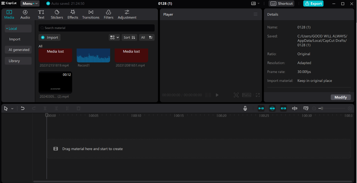Click the CapCut logo in the title bar
Image resolution: width=357 pixels, height=183 pixels.
(9, 3)
